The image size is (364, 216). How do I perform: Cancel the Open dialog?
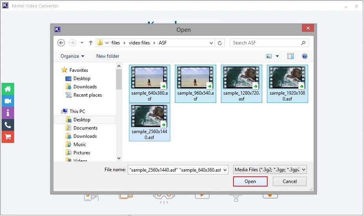click(x=289, y=181)
